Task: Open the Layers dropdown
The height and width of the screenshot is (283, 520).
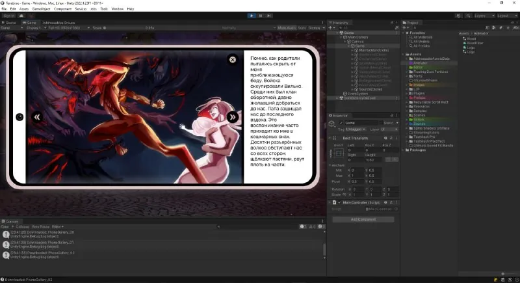Action: 484,16
